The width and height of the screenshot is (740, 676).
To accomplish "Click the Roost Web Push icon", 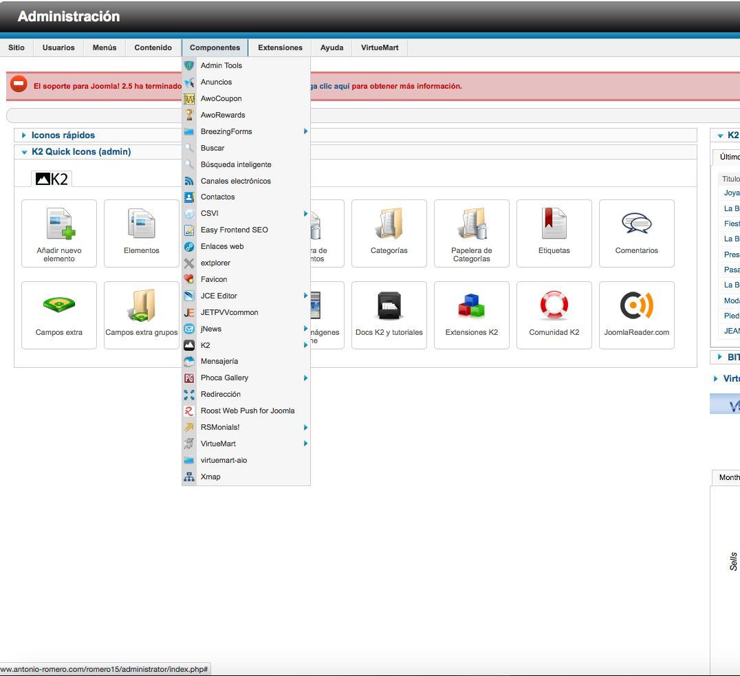I will point(189,411).
